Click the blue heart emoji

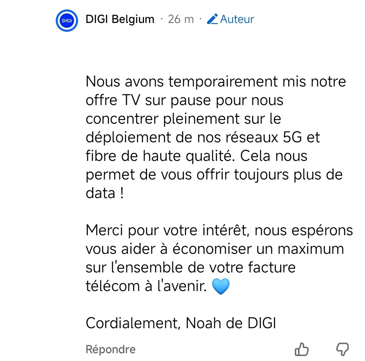click(x=221, y=287)
